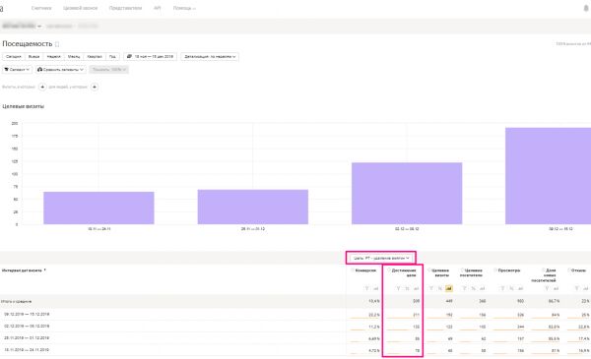Open the Сегмент dropdown

(17, 70)
